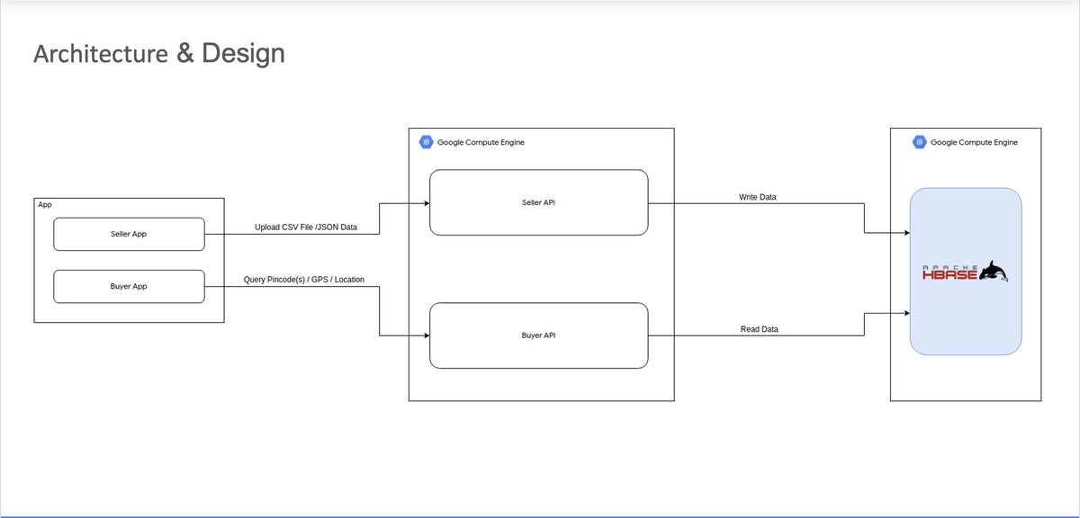This screenshot has height=518, width=1080.
Task: Click the gear symbol inside the left Compute Engine badge
Action: point(425,142)
